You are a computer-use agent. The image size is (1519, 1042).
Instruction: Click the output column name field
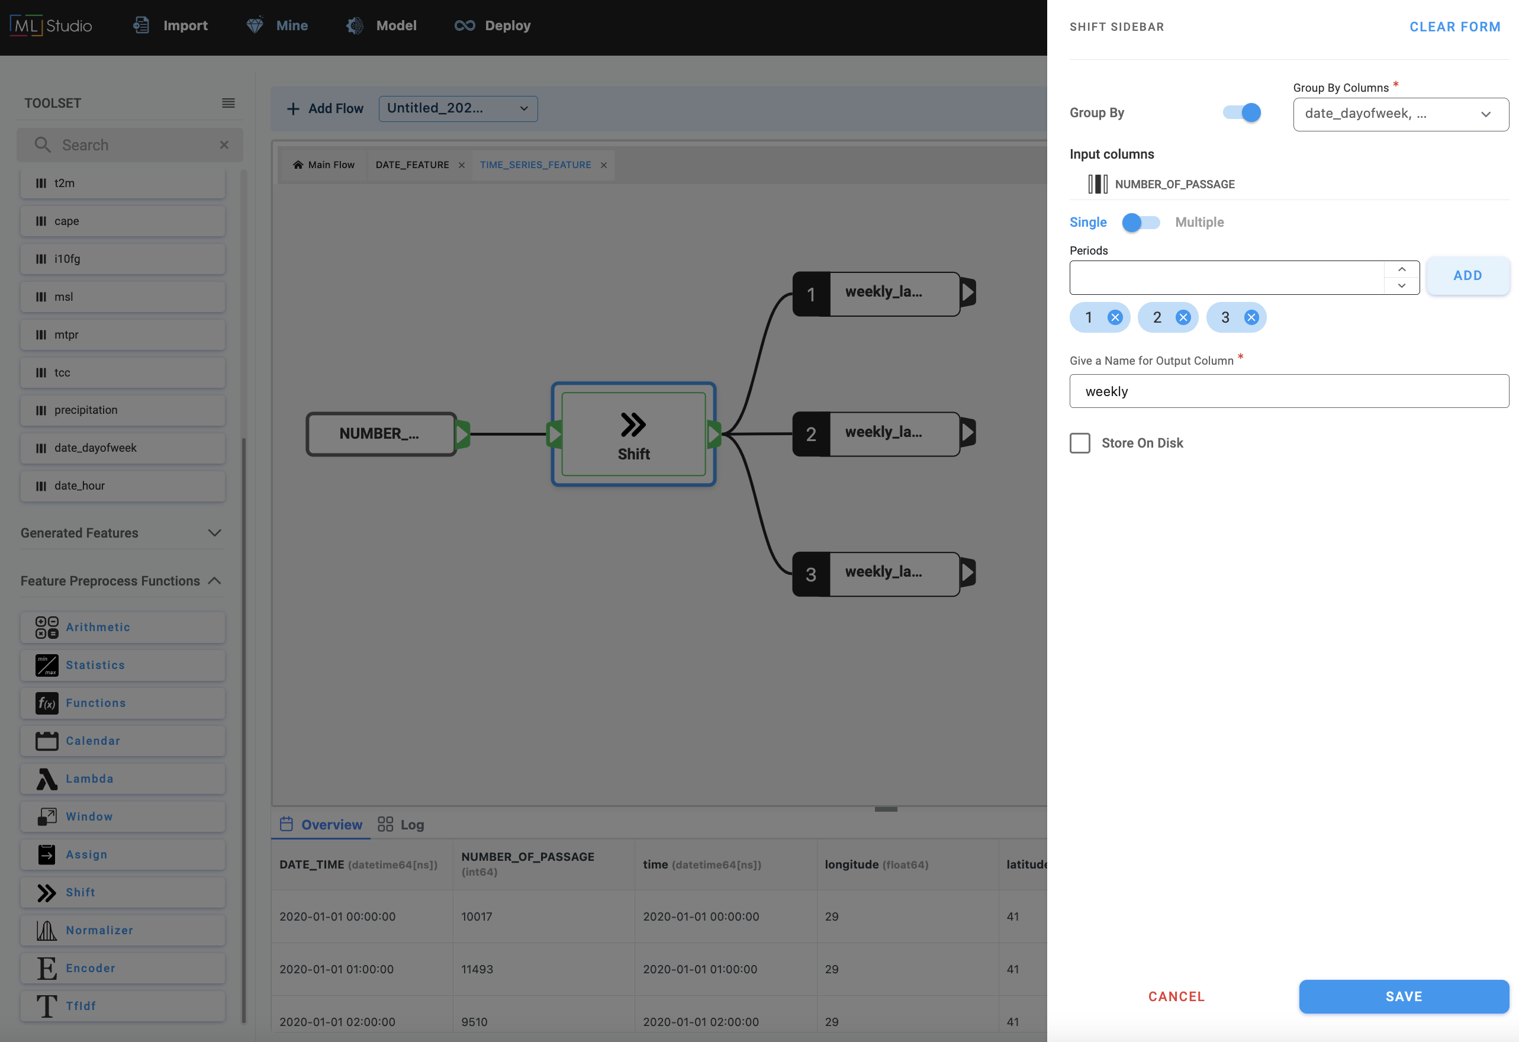[x=1288, y=391]
